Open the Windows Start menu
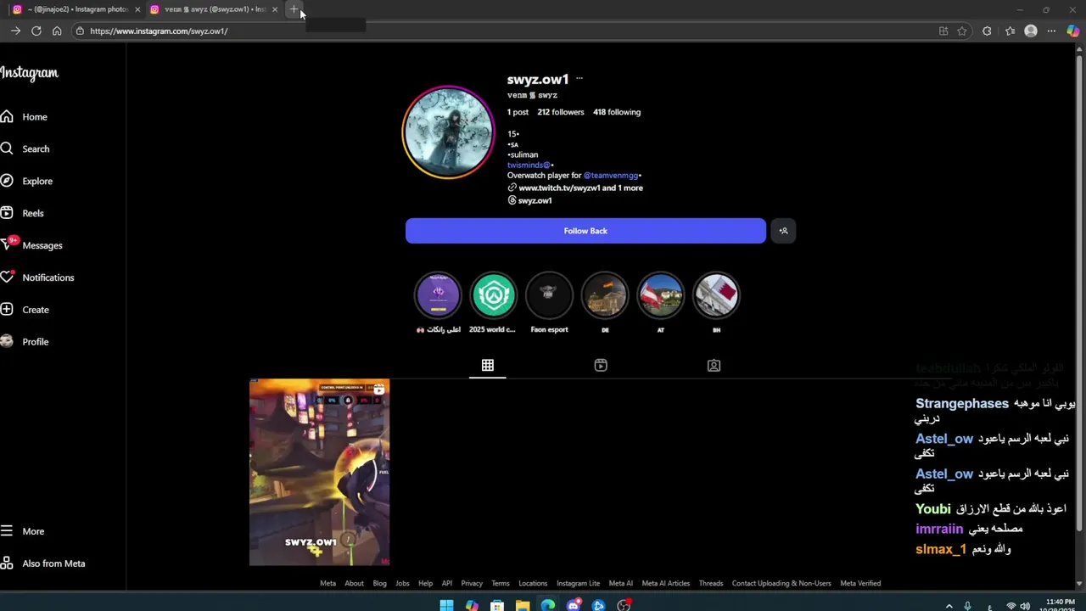 point(446,605)
